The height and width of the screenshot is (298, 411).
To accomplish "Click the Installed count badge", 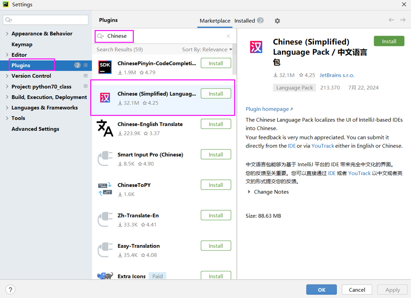I will (x=260, y=20).
